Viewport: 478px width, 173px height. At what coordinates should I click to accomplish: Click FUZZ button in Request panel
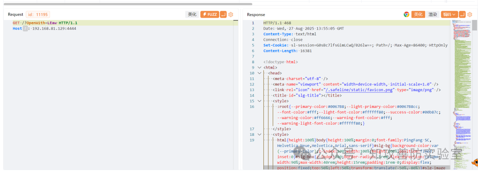[x=210, y=14]
